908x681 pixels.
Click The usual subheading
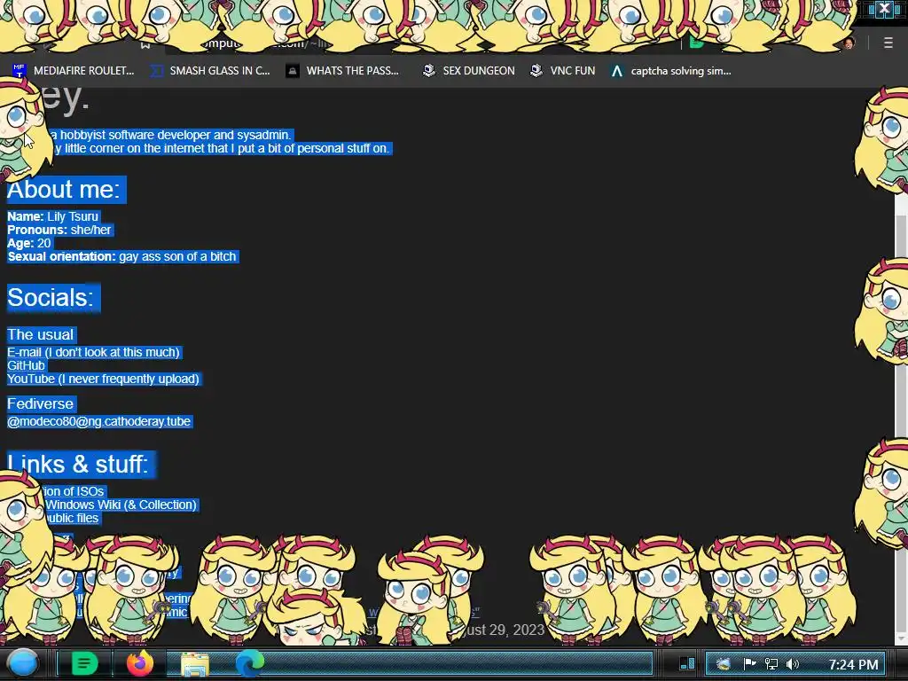pos(41,334)
